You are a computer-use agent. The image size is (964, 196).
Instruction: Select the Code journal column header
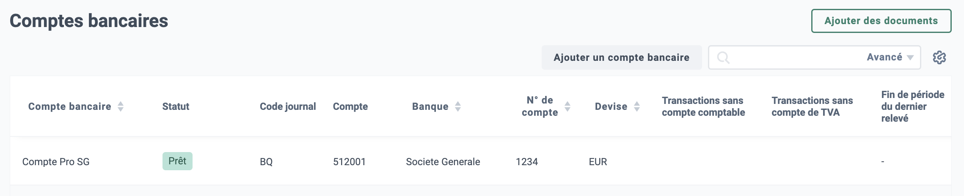tap(288, 106)
